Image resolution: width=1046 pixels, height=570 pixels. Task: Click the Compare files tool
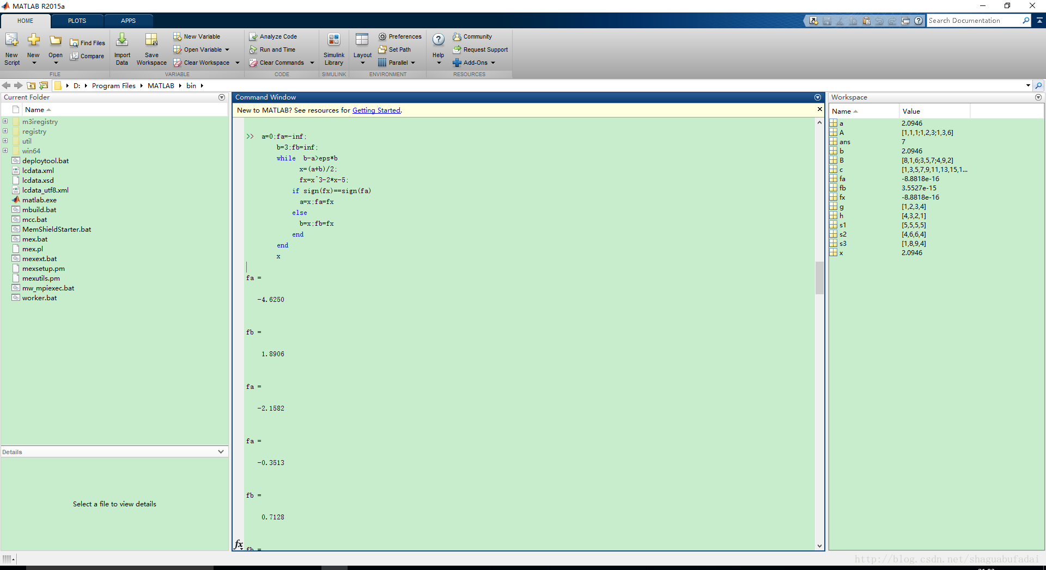click(87, 56)
